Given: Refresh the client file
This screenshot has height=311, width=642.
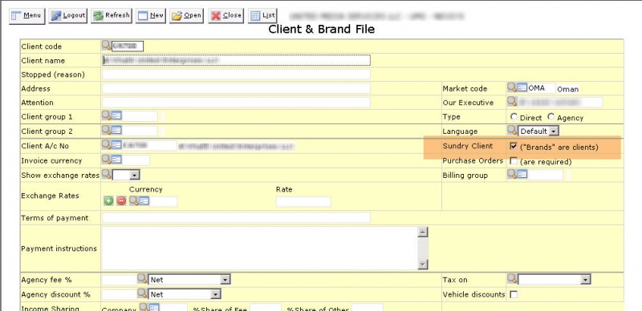Looking at the screenshot, I should (x=112, y=16).
